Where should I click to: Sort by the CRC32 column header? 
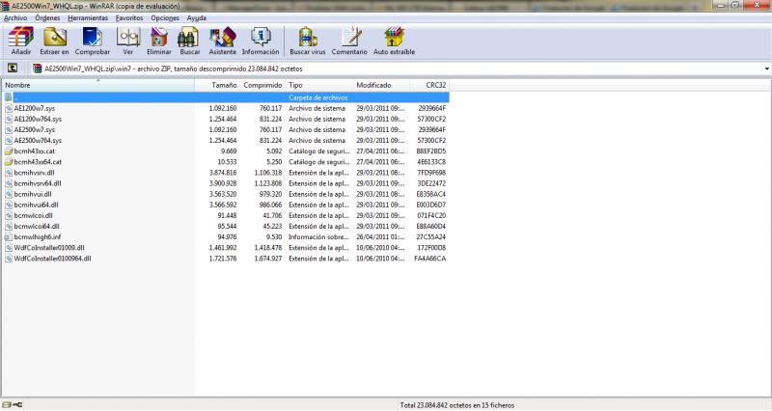[428, 85]
